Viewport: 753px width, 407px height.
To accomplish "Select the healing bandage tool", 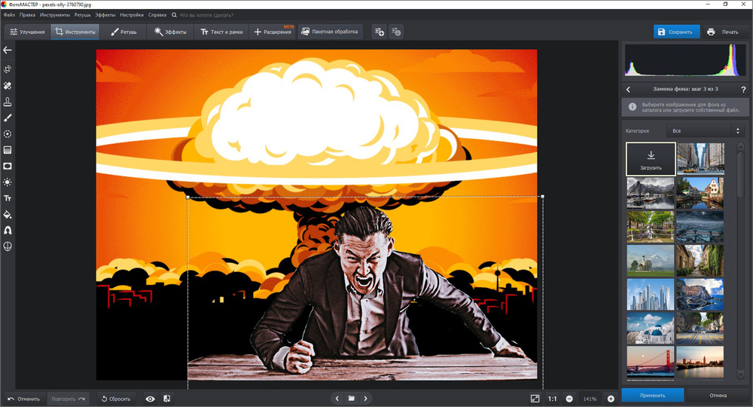I will pyautogui.click(x=8, y=86).
